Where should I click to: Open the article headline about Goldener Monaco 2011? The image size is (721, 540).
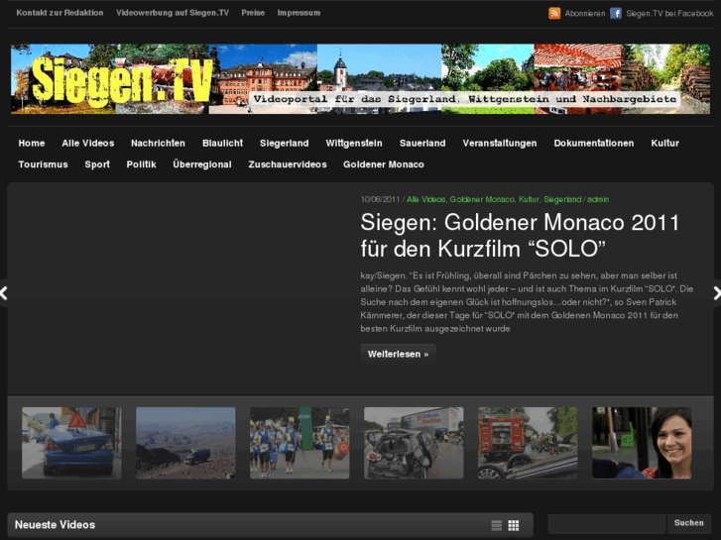pyautogui.click(x=520, y=235)
